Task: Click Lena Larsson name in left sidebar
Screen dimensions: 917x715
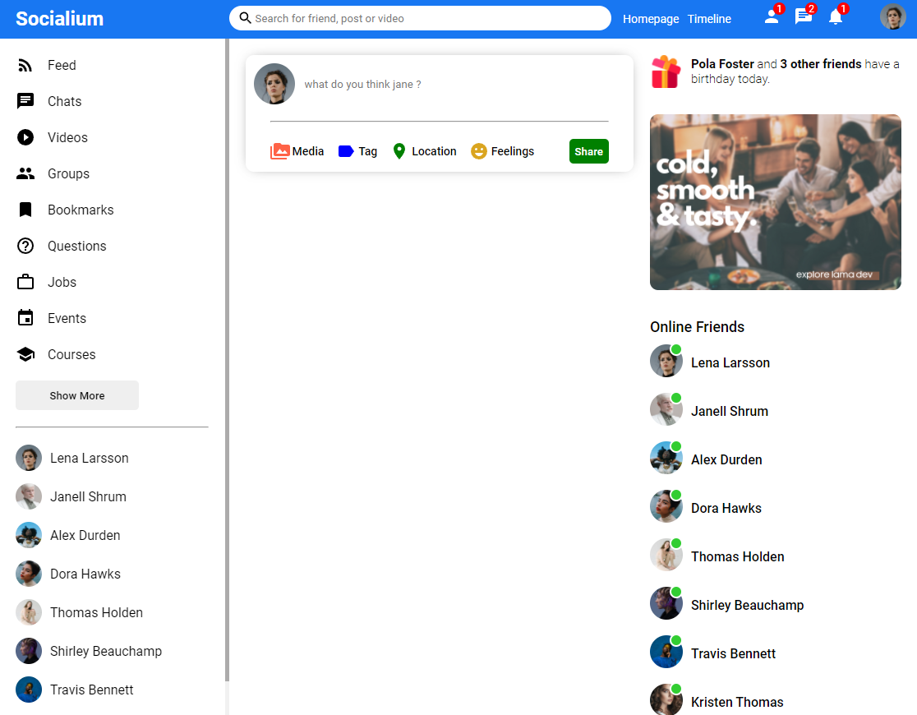Action: click(90, 458)
